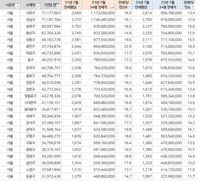
Task: Select the 1,097 per-pyeong cell
Action: 142,176
